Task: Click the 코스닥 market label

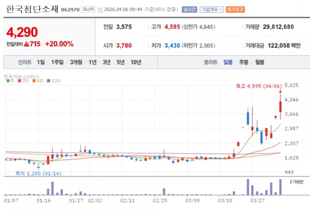Action: point(88,9)
